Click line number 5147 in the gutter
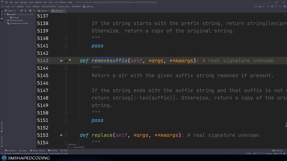The height and width of the screenshot is (161, 287). pyautogui.click(x=43, y=90)
